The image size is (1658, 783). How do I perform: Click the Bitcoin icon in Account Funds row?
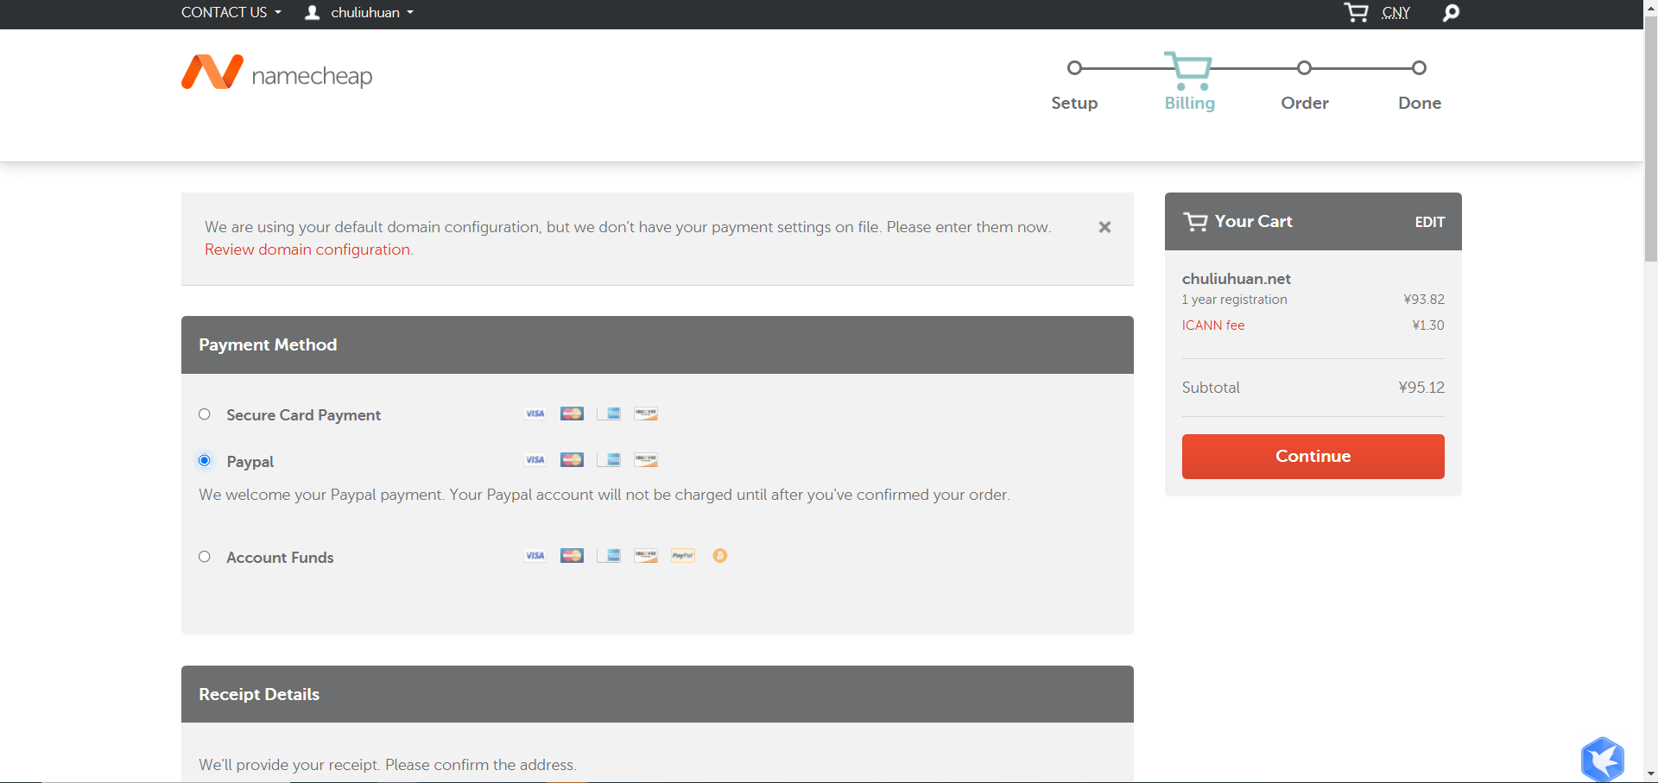[720, 555]
